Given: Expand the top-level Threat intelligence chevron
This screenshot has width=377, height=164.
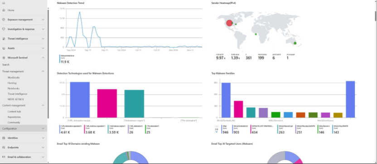Looking at the screenshot, I should (x=43, y=39).
